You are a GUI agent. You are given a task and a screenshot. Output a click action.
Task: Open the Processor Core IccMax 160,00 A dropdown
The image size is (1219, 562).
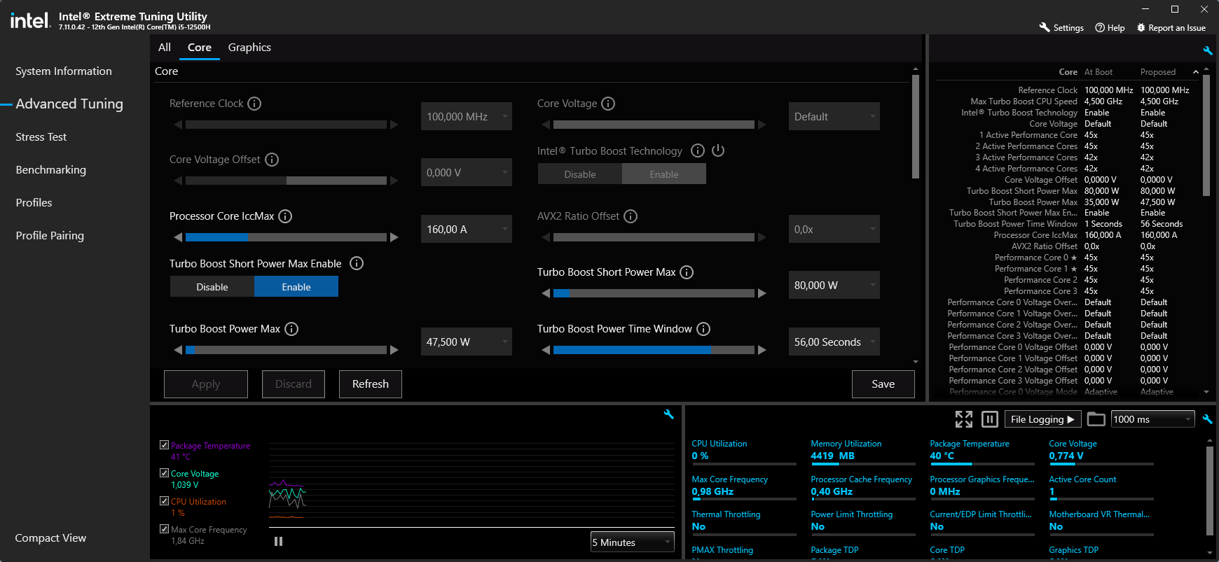[x=467, y=229]
